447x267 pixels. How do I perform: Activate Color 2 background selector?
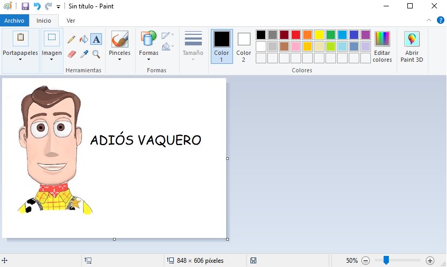pos(244,46)
